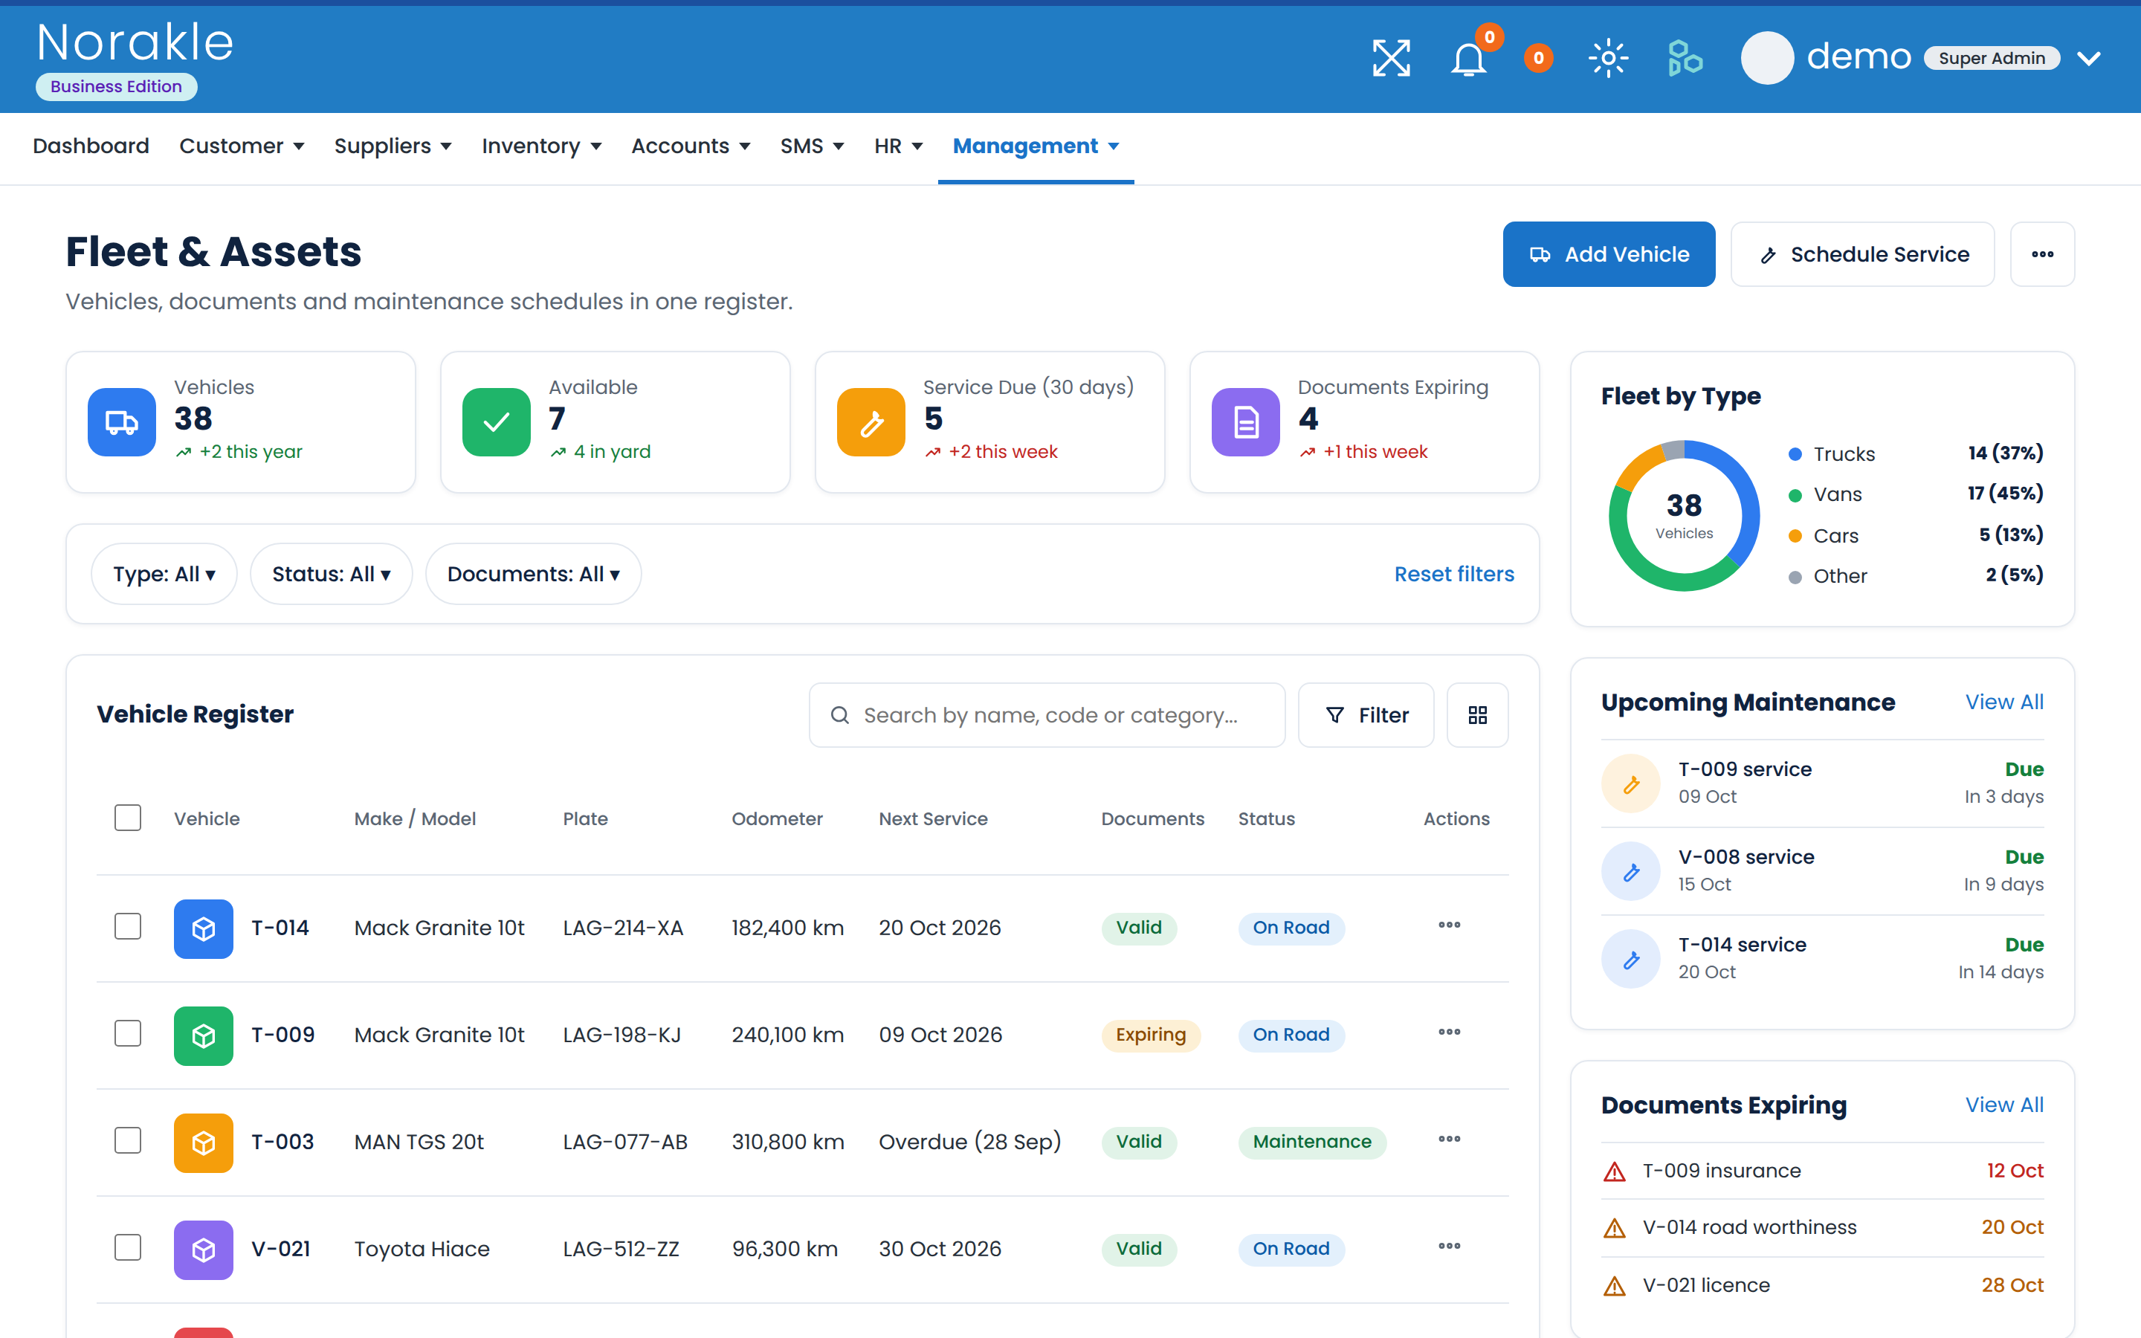Check the T-014 row checkbox
This screenshot has width=2141, height=1338.
pos(129,926)
